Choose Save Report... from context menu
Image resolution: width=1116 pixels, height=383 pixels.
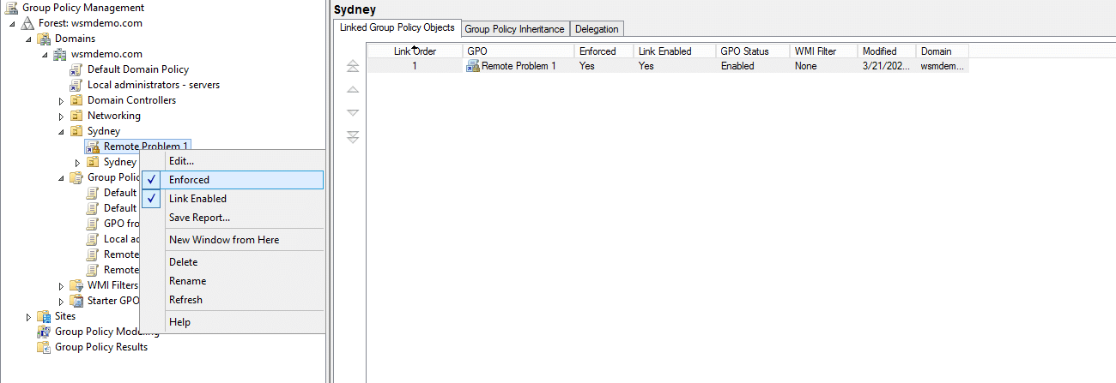tap(232, 218)
